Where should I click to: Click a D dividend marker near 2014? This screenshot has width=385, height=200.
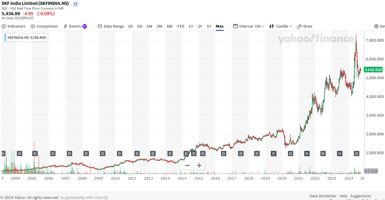coord(186,153)
